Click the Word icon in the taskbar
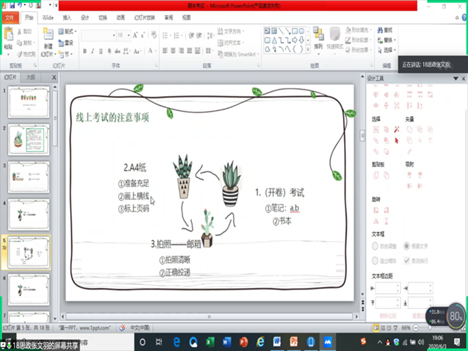 228,341
